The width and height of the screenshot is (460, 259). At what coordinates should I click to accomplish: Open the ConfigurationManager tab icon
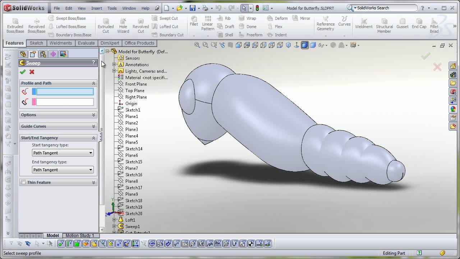click(x=43, y=54)
